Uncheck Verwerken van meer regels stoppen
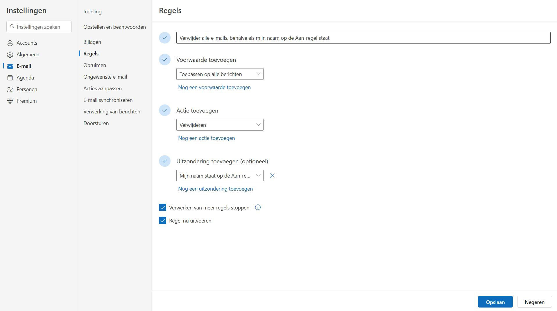The height and width of the screenshot is (311, 557). (x=162, y=207)
